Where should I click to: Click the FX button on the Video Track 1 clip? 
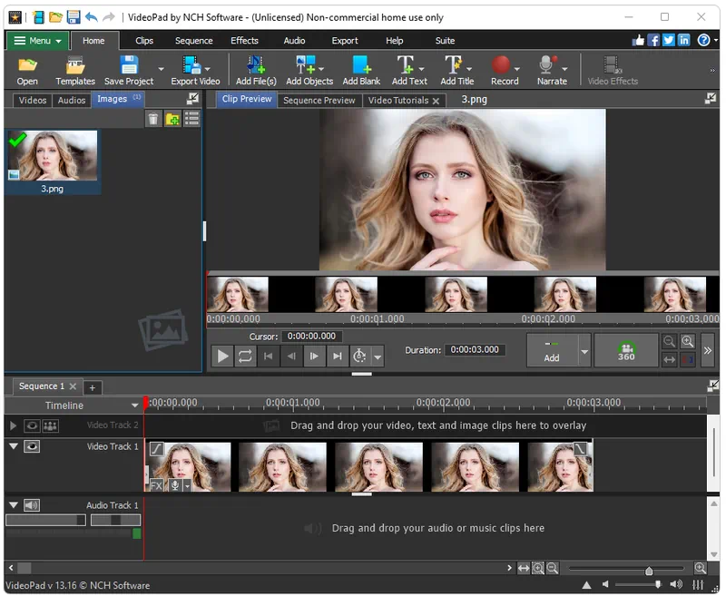[156, 486]
